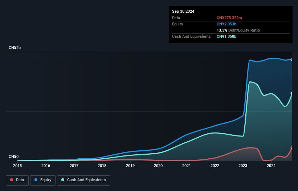Select the red Debt data point at chart end
The width and height of the screenshot is (298, 191).
coord(292,147)
